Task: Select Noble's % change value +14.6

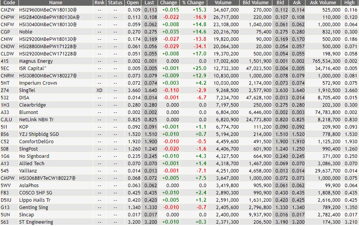Action: coord(200,32)
